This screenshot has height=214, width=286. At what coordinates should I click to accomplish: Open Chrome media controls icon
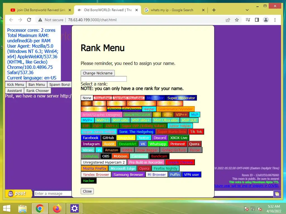(248, 20)
